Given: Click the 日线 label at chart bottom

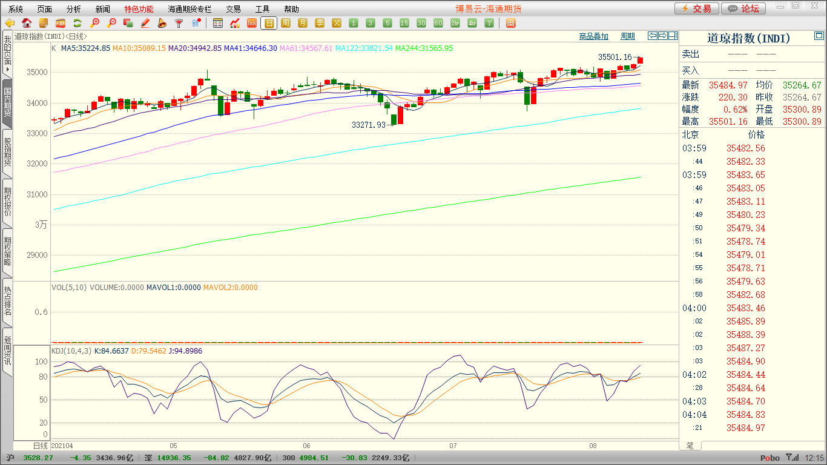Looking at the screenshot, I should 39,446.
